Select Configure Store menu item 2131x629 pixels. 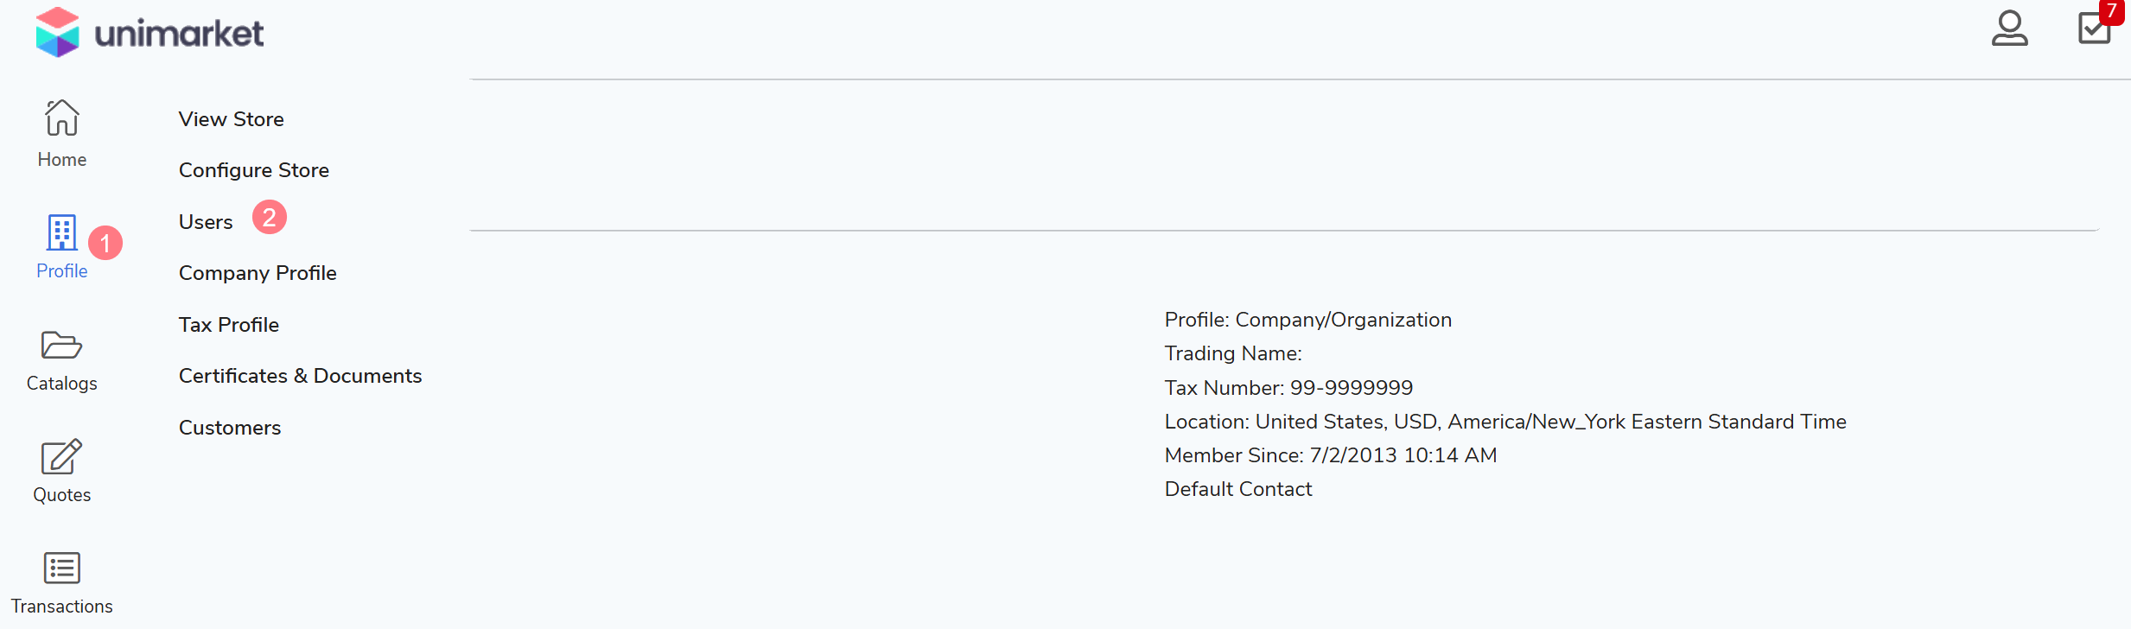click(x=253, y=170)
